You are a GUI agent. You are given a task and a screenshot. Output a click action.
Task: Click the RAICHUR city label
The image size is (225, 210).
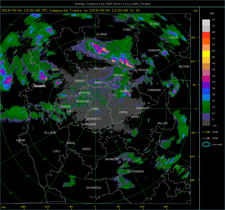(x=184, y=67)
